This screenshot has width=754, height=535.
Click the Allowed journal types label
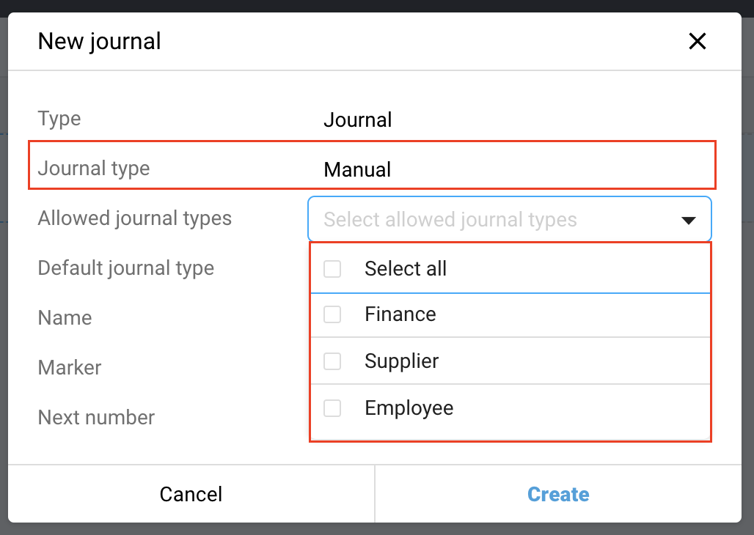pos(135,218)
